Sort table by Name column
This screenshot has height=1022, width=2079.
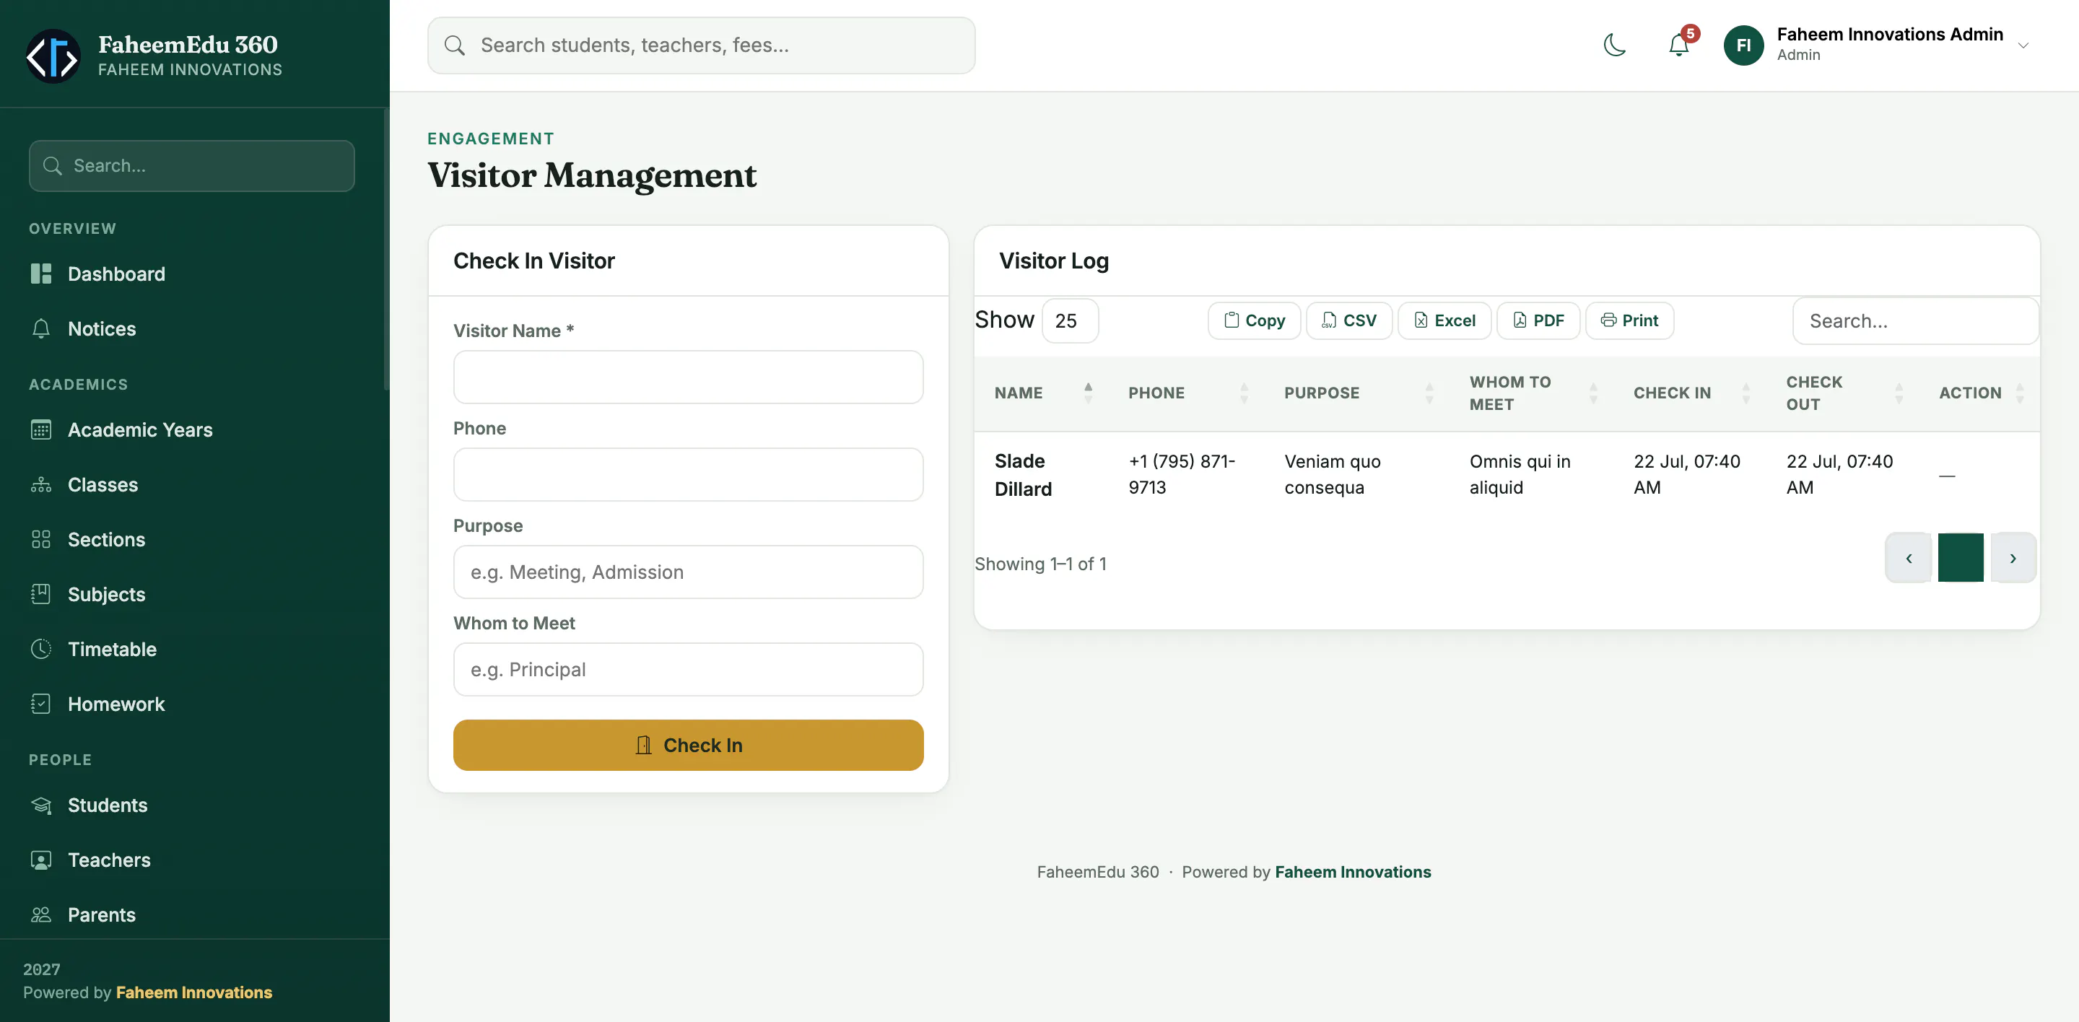(x=1042, y=393)
